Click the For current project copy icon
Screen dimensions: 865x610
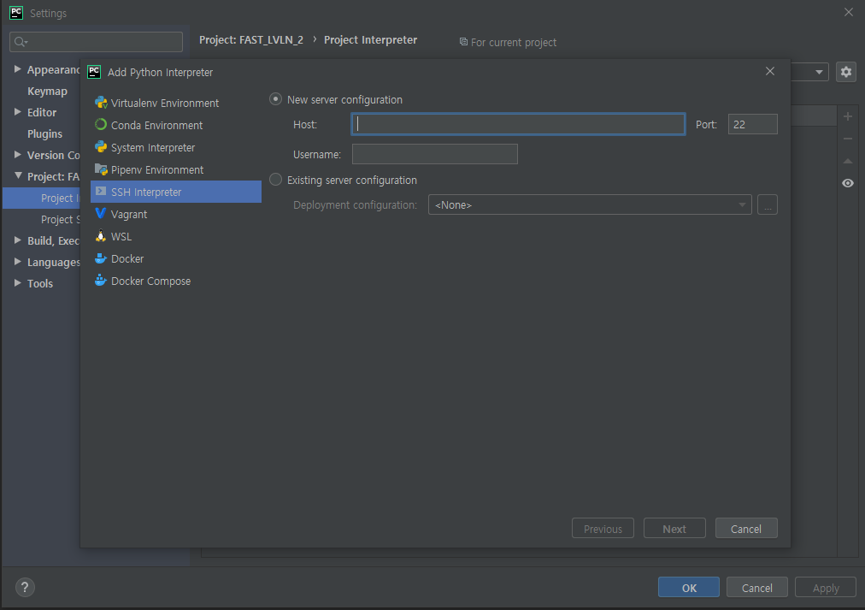pyautogui.click(x=463, y=42)
